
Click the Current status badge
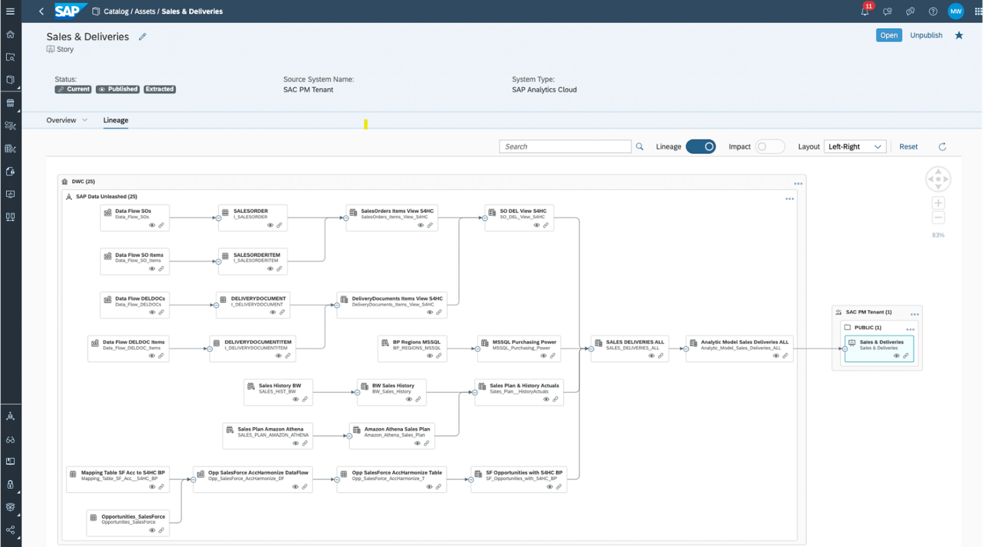(x=73, y=89)
